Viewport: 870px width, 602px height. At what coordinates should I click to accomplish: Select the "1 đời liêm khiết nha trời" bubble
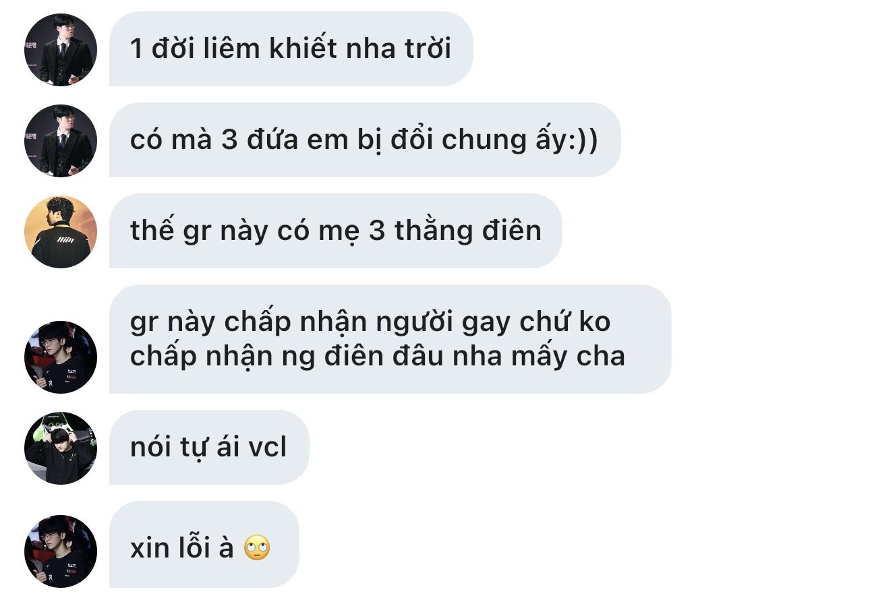coord(291,49)
